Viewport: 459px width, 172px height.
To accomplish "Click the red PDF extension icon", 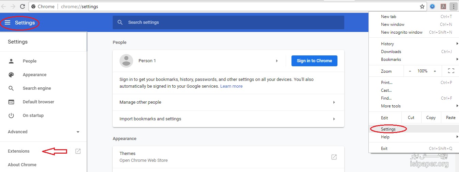I will pyautogui.click(x=443, y=6).
